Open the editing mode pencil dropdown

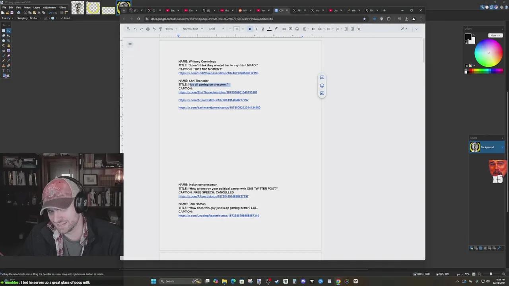(404, 29)
